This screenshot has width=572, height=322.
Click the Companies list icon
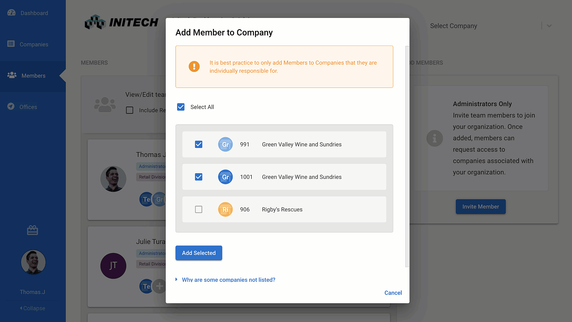coord(11,44)
